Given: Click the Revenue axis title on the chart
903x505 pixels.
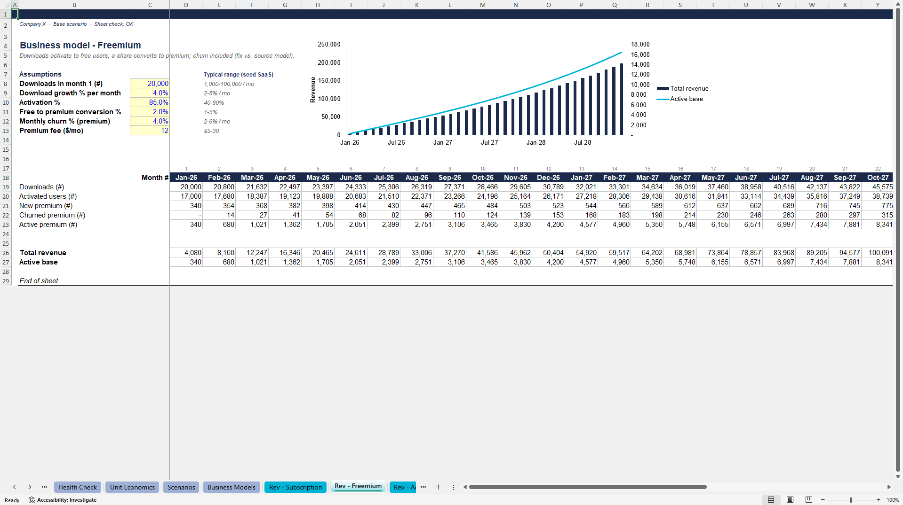Looking at the screenshot, I should pos(312,90).
